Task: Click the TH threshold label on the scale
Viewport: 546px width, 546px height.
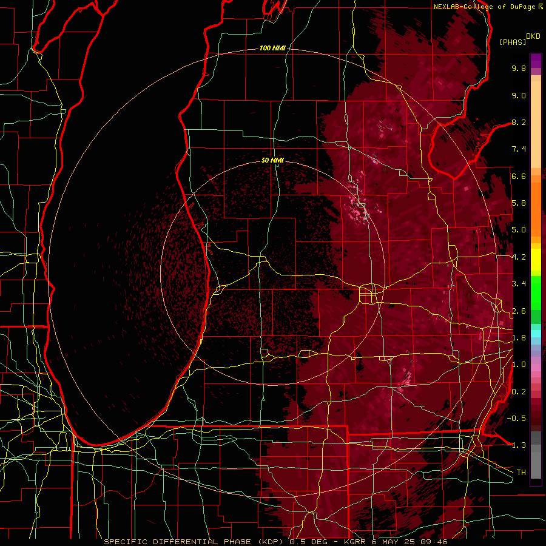Action: point(521,473)
